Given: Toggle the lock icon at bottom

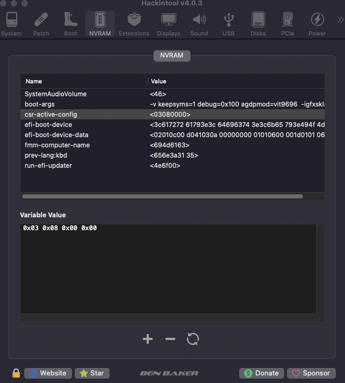Looking at the screenshot, I should point(16,373).
